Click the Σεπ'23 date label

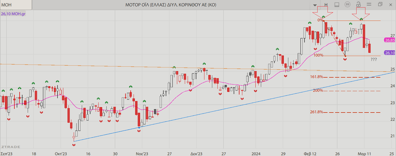point(7,154)
